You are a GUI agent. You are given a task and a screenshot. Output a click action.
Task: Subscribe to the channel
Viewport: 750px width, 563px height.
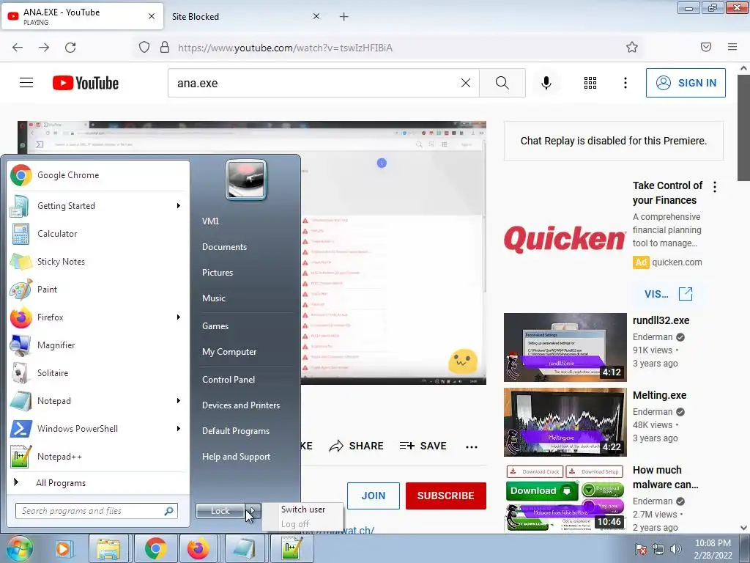446,496
